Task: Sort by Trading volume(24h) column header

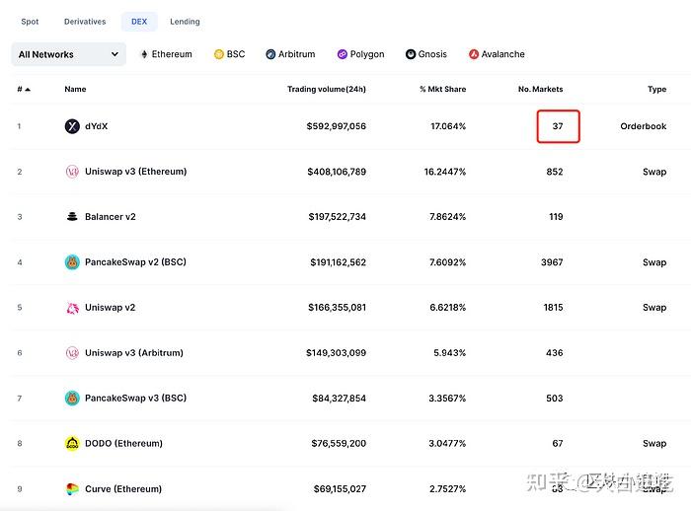Action: [x=327, y=89]
